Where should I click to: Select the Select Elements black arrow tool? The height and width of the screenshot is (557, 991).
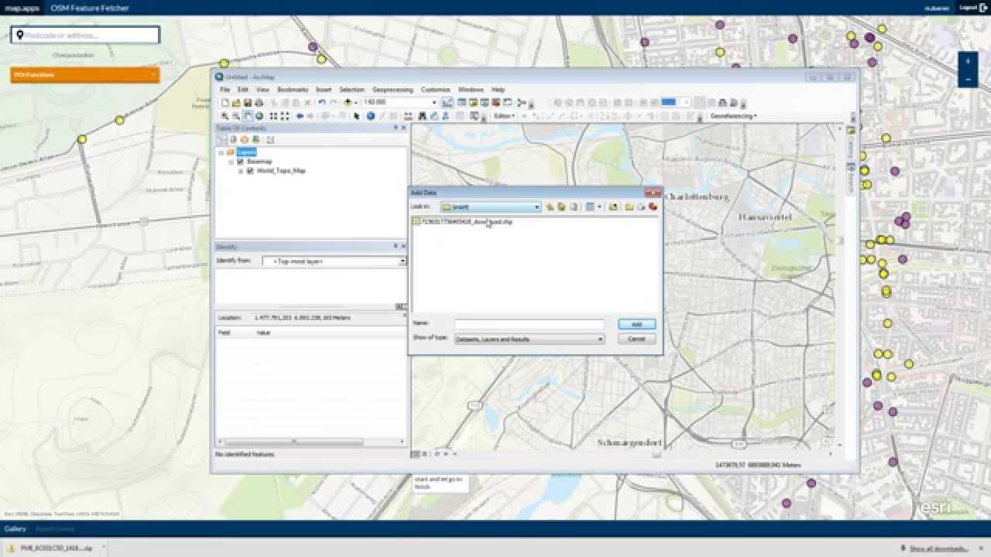pyautogui.click(x=357, y=116)
